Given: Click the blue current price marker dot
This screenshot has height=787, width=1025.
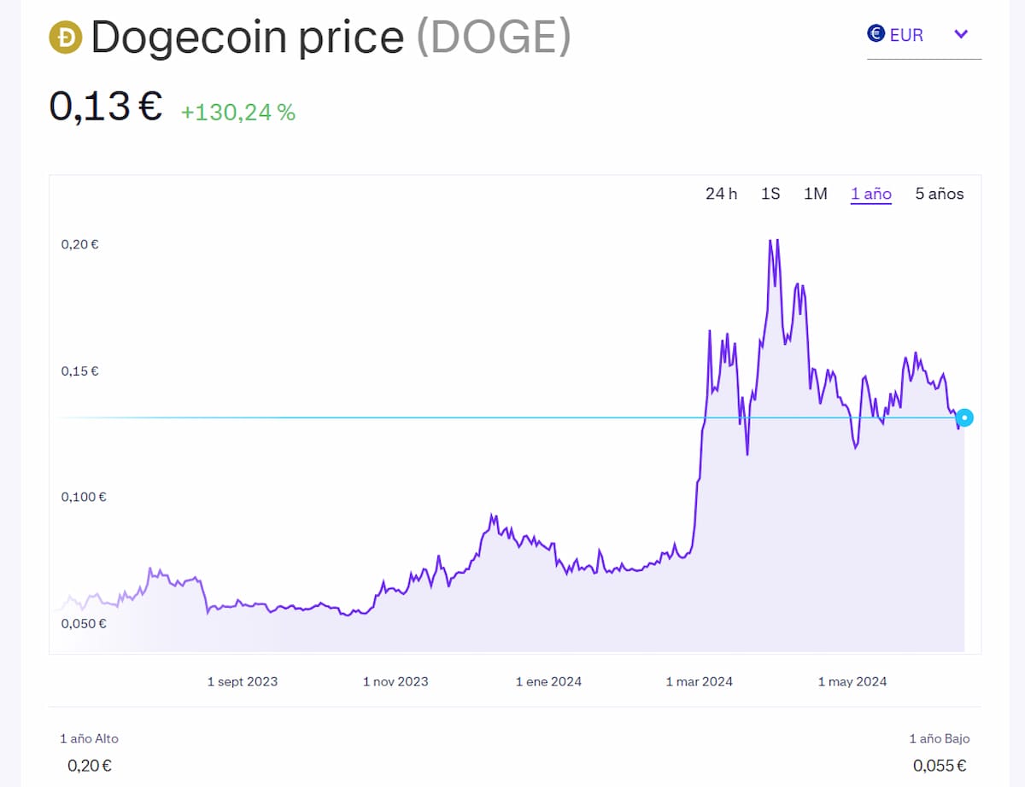Looking at the screenshot, I should coord(964,417).
